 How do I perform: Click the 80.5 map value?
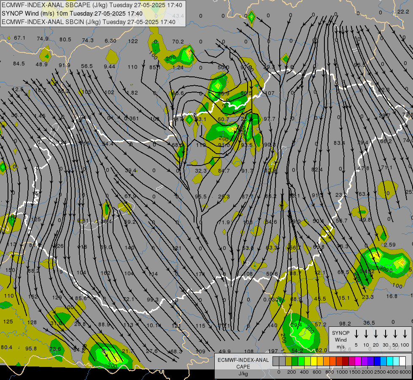(65, 40)
